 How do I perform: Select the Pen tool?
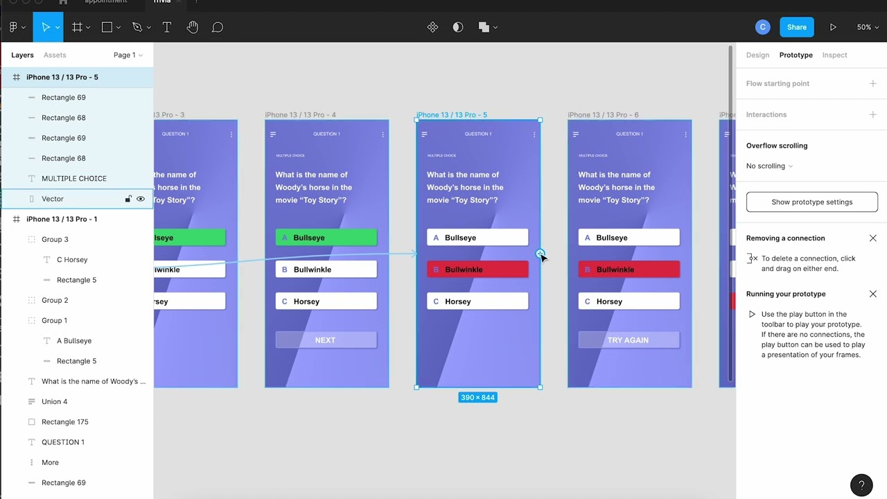tap(137, 27)
